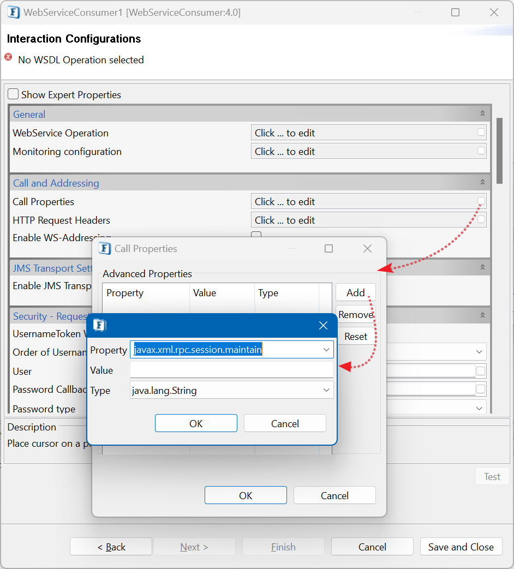Click the Type column header
Image resolution: width=514 pixels, height=569 pixels.
coord(268,293)
